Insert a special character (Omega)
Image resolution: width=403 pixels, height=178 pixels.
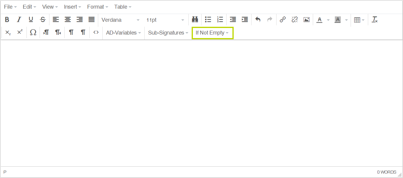tap(33, 32)
